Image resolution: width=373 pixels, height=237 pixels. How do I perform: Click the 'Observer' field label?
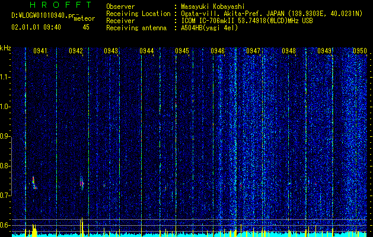point(120,7)
